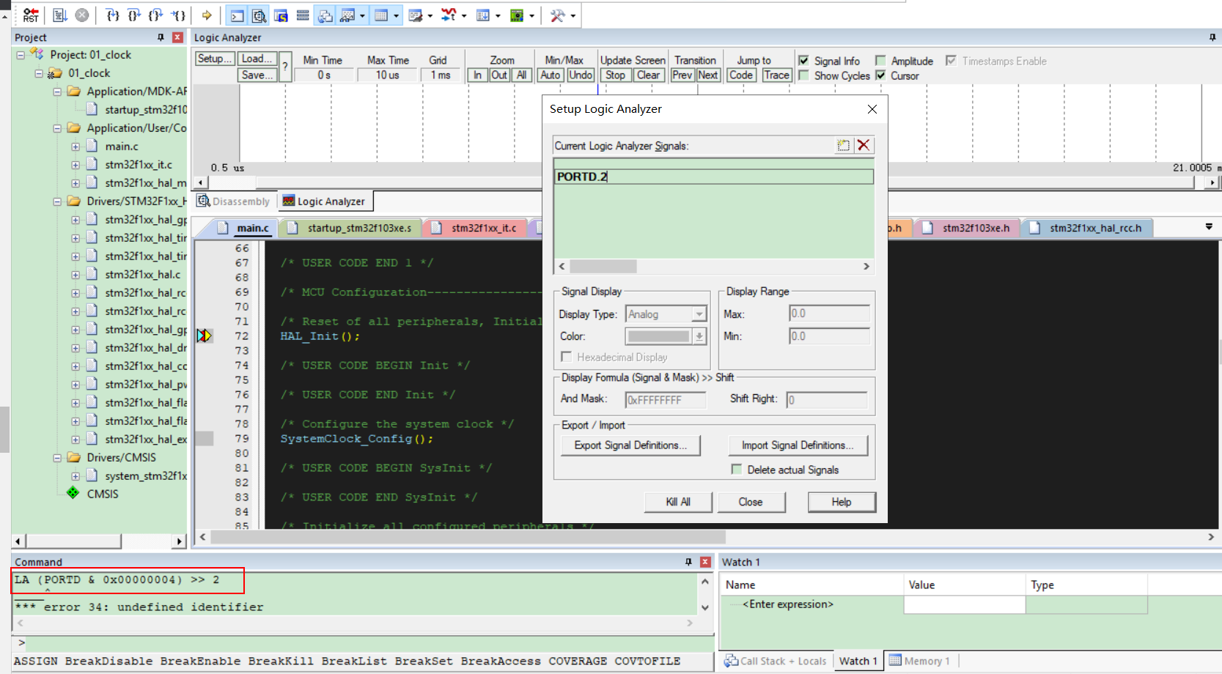This screenshot has width=1222, height=674.
Task: Click the Registers Window toolbar icon
Action: [x=302, y=15]
